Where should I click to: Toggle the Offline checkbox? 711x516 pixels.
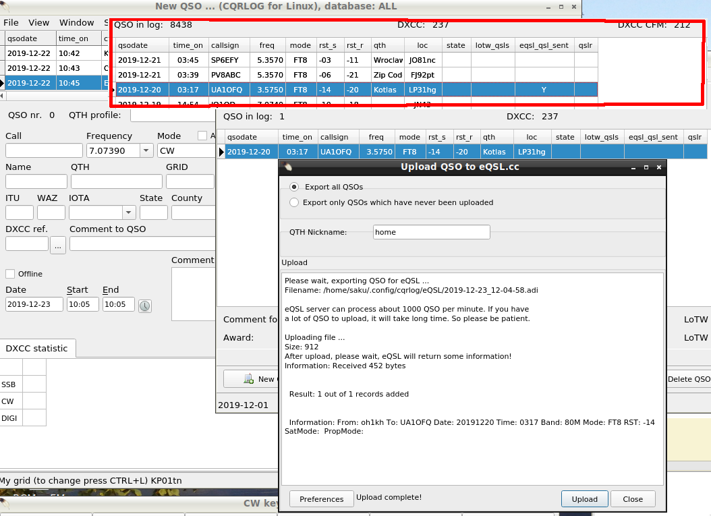click(10, 274)
